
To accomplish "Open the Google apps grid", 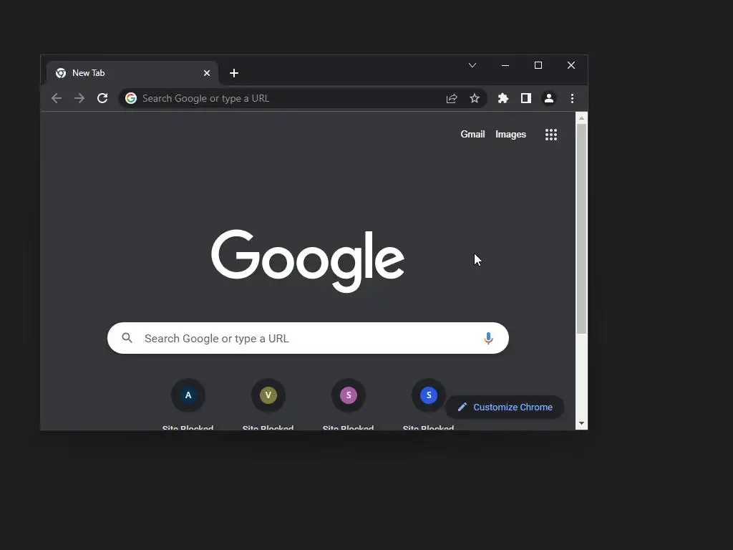I will coord(551,135).
